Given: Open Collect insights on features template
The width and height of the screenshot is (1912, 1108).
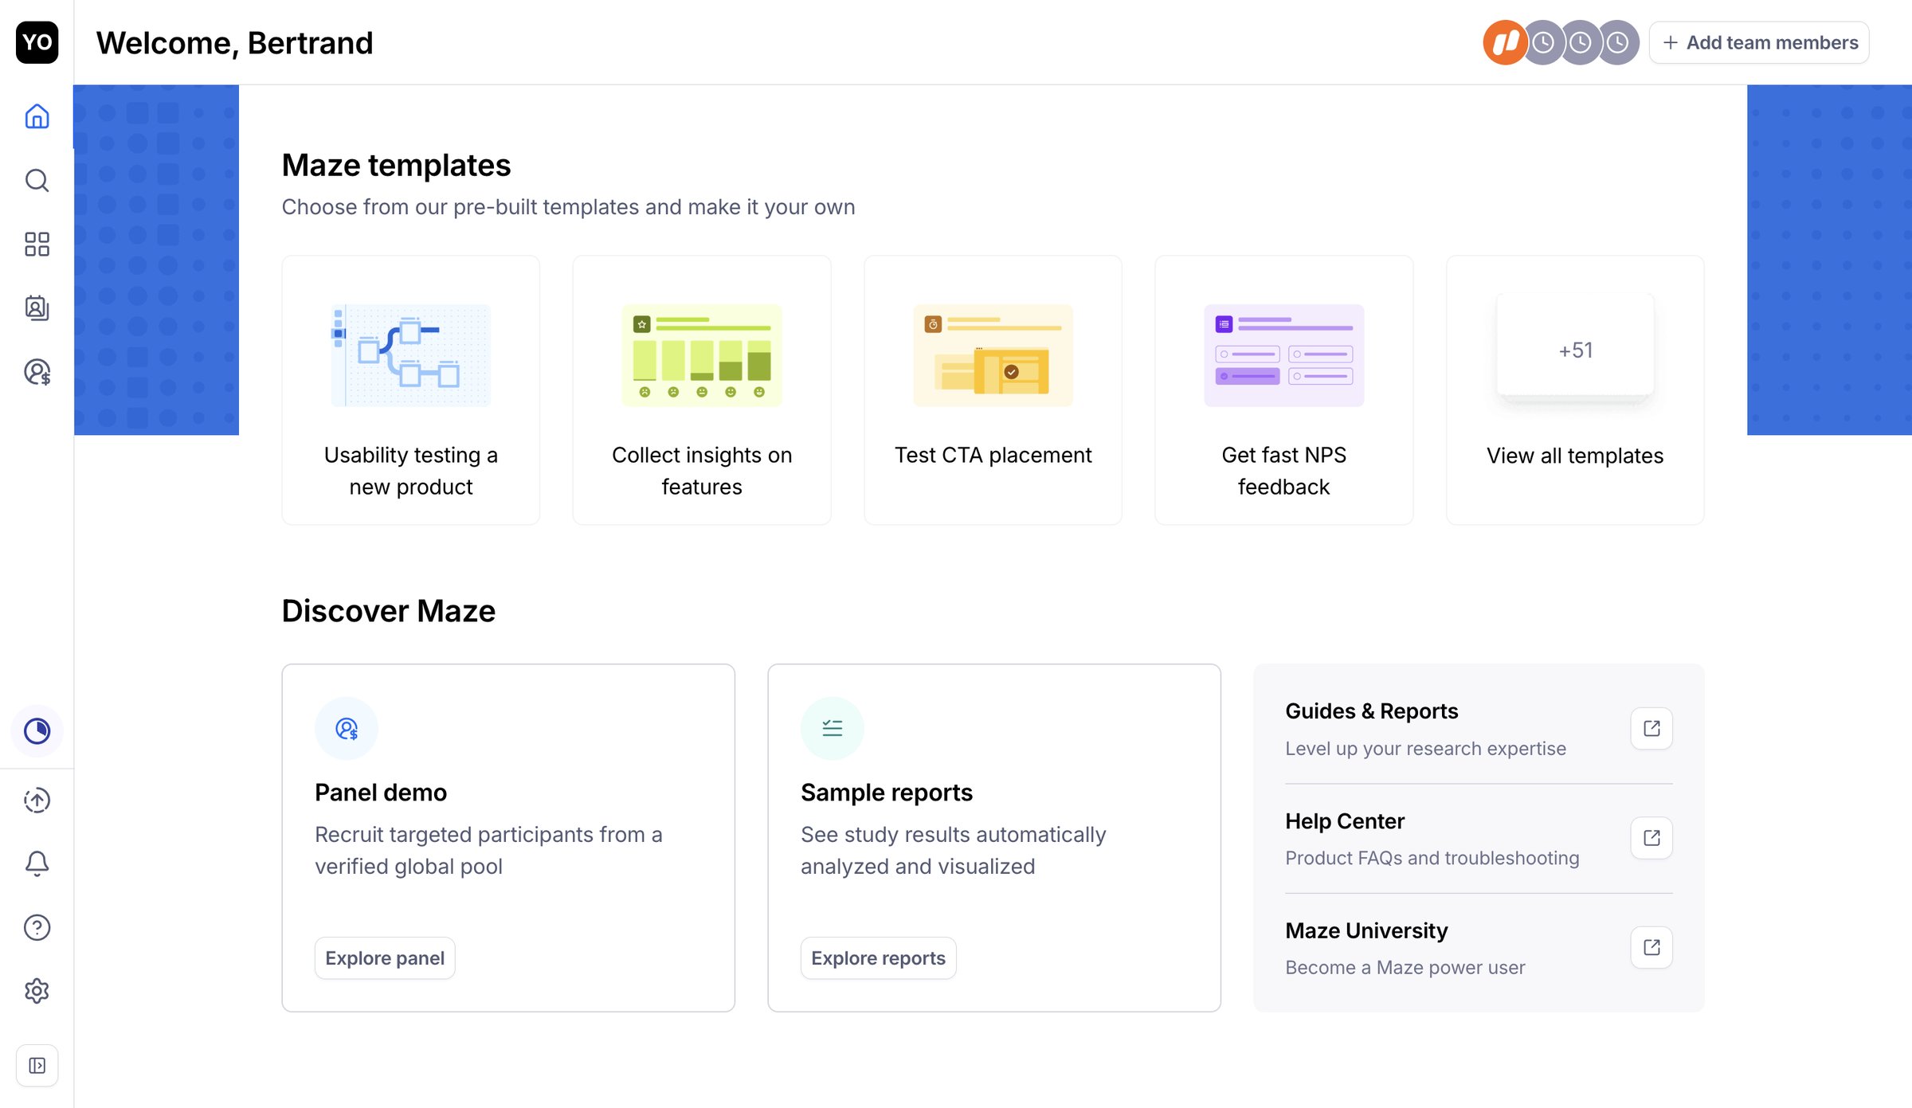Looking at the screenshot, I should point(702,390).
